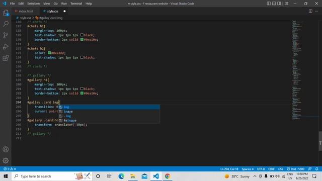The height and width of the screenshot is (181, 322).
Task: Open Microsoft Edge from taskbar
Action: [x=121, y=176]
